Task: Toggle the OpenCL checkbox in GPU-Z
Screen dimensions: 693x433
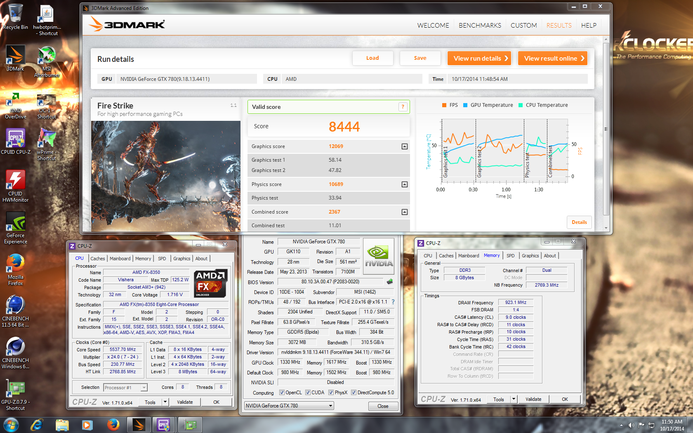Action: (x=282, y=393)
